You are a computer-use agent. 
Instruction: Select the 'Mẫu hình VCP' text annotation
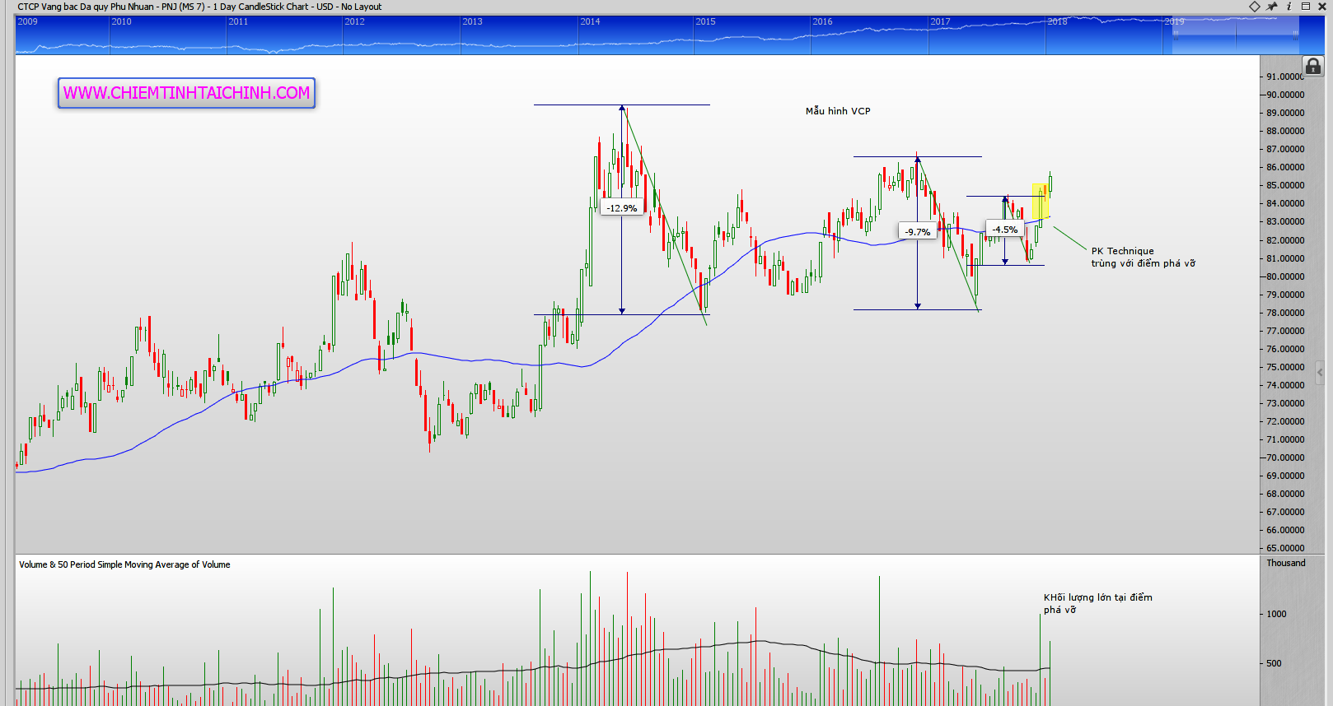838,111
